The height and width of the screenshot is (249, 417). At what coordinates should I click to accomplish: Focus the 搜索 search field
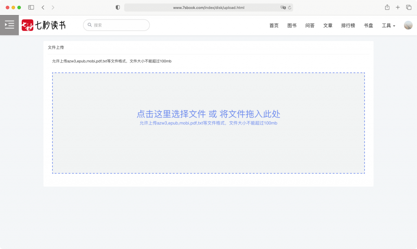[116, 25]
